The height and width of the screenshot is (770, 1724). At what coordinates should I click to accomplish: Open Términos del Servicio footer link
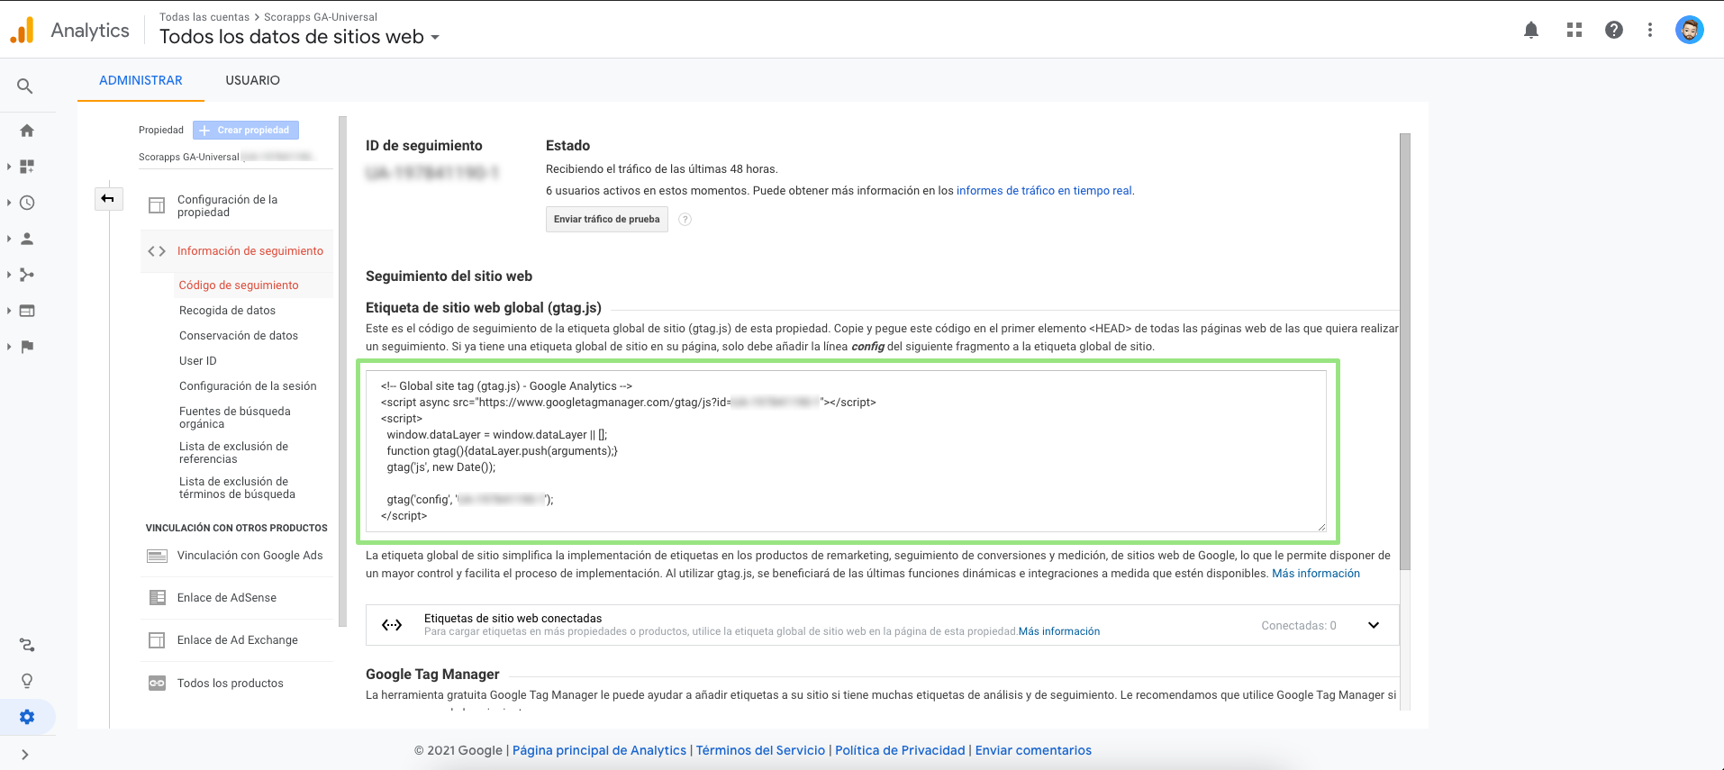pos(760,750)
